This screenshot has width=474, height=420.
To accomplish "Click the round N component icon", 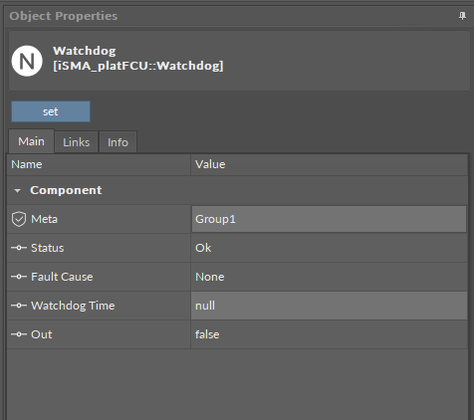I will (x=27, y=61).
